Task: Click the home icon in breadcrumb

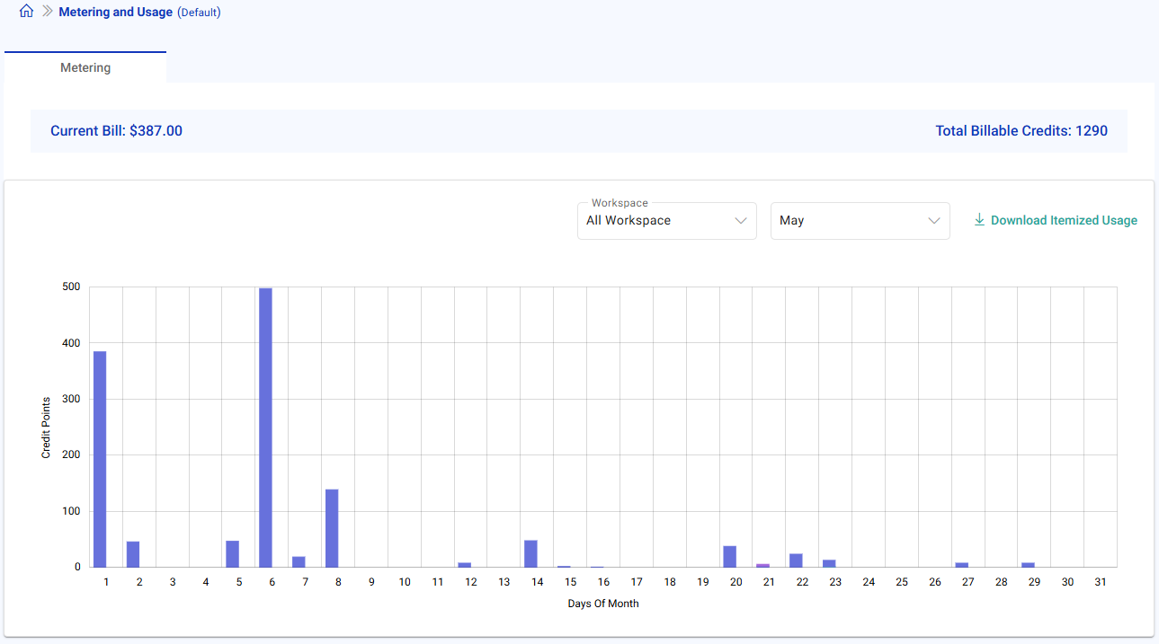Action: [x=26, y=12]
